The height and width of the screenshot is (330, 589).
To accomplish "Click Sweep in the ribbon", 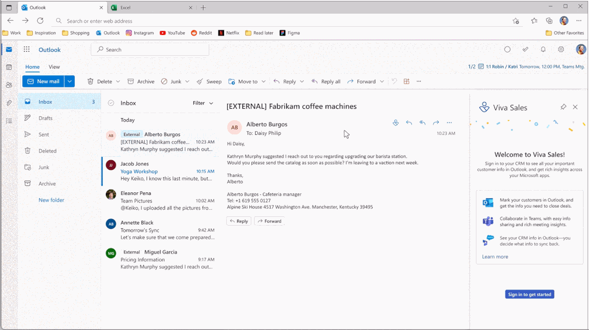I will click(x=209, y=81).
